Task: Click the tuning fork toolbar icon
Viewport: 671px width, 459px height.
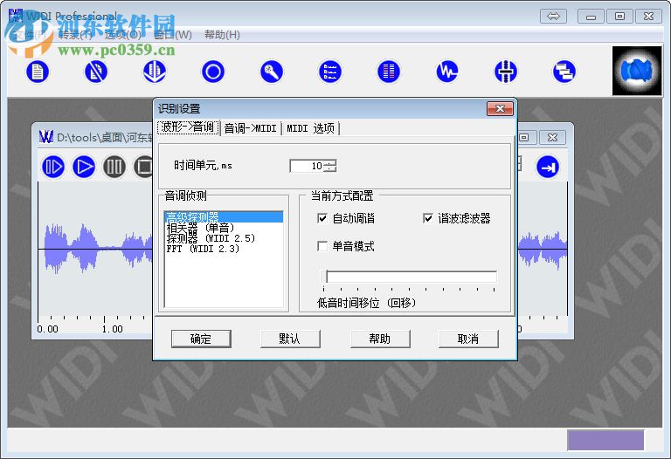Action: coord(505,72)
